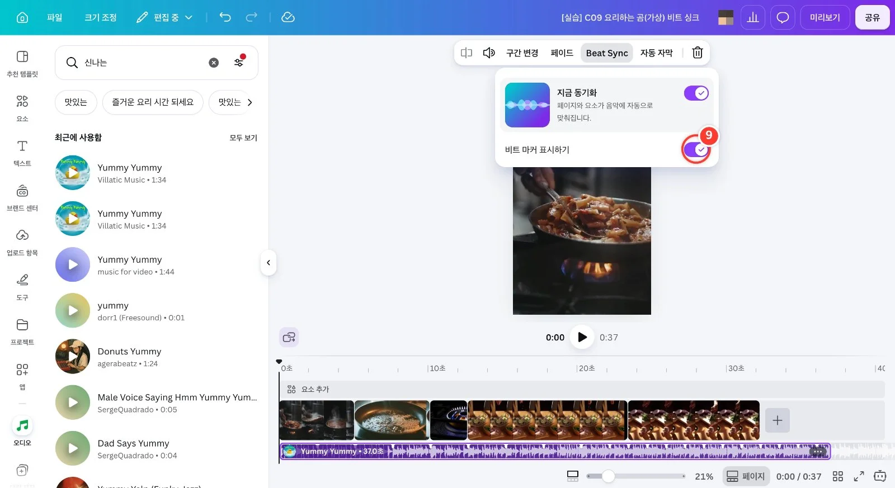The height and width of the screenshot is (488, 895).
Task: Open the analytics bar chart icon
Action: click(753, 17)
